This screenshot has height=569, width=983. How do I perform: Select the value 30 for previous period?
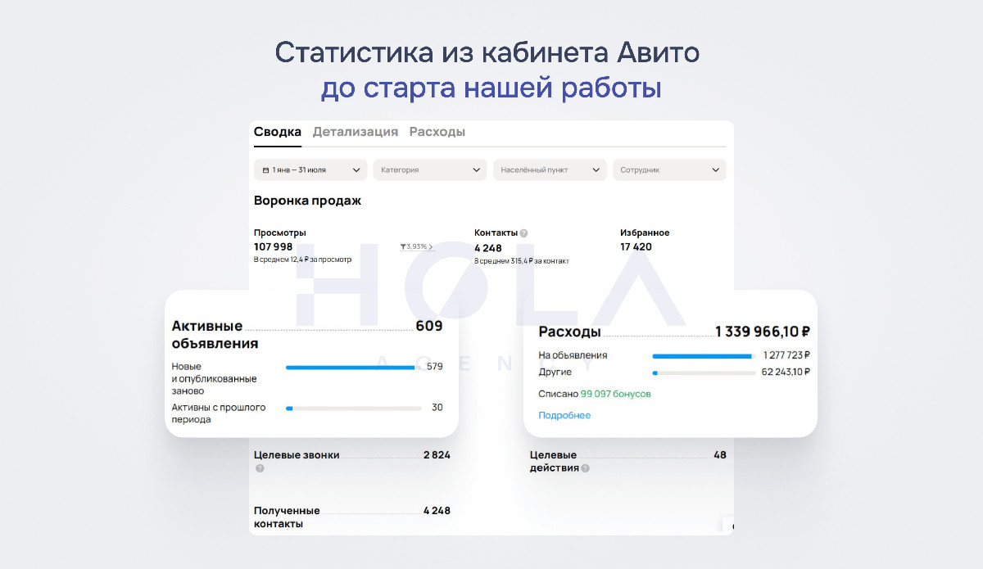pos(437,407)
